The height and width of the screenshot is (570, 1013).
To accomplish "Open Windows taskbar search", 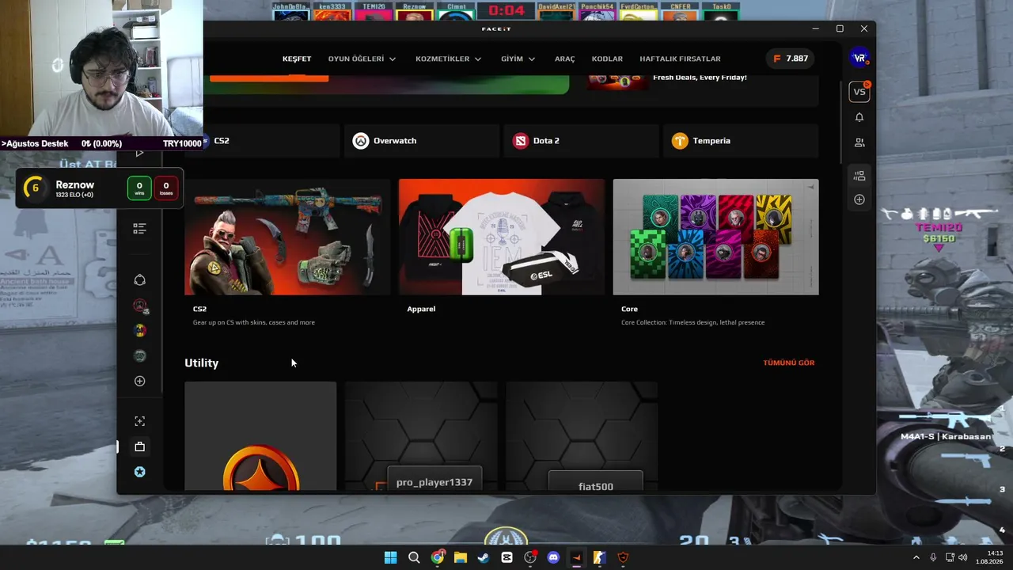I will click(414, 557).
